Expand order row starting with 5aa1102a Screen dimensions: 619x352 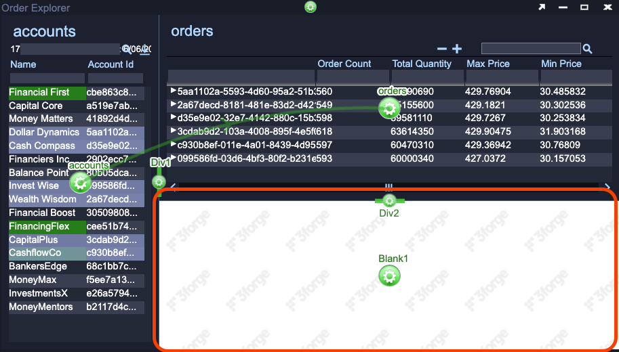pyautogui.click(x=174, y=91)
